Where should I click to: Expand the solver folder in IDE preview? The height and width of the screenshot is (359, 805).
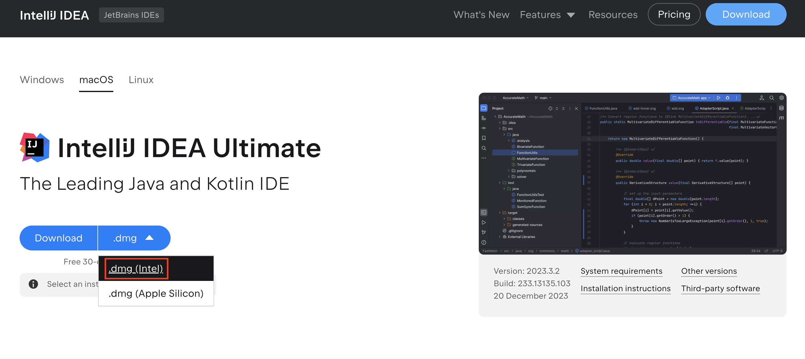(508, 177)
